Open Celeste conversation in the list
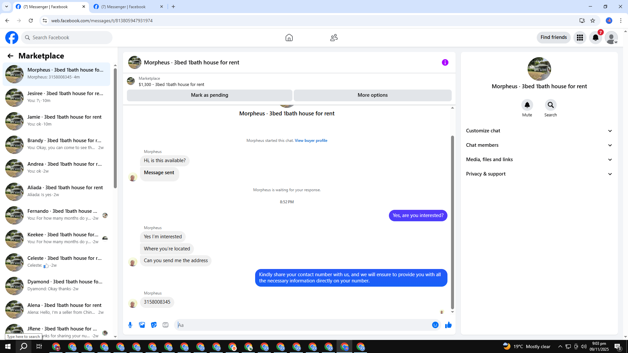Image resolution: width=628 pixels, height=353 pixels. pos(57,262)
